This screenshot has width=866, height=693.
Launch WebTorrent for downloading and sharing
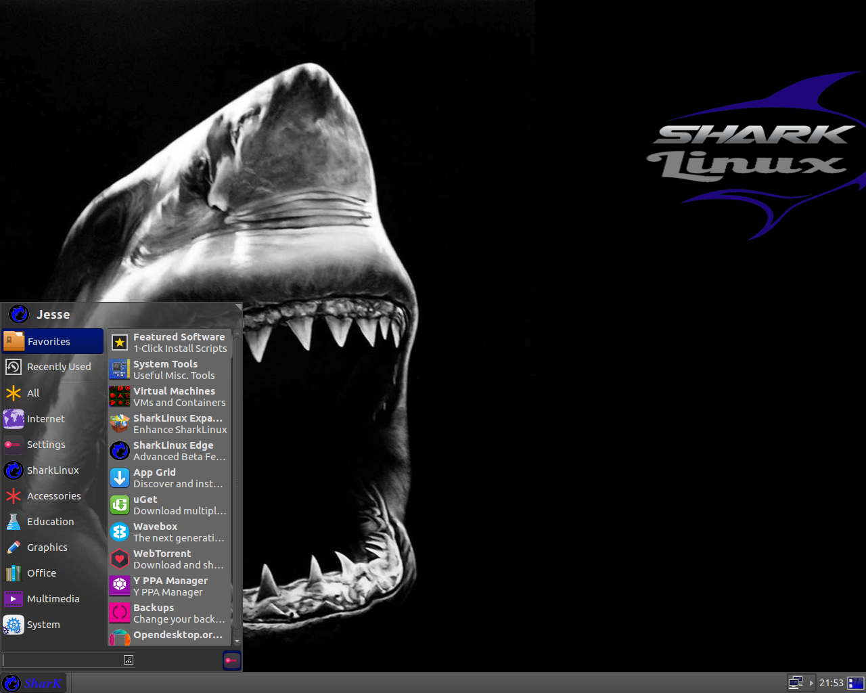169,558
